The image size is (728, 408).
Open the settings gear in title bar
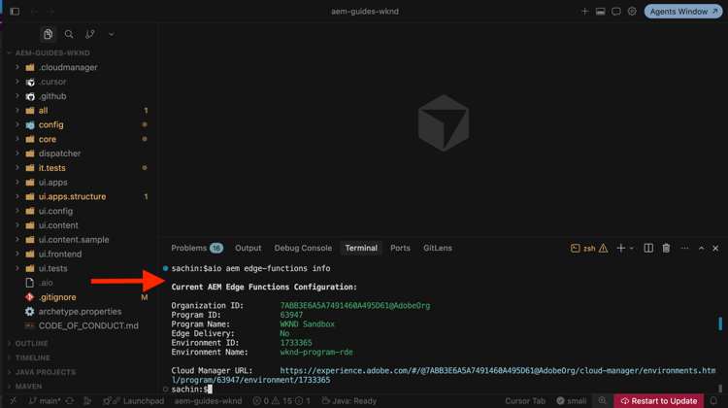[632, 11]
